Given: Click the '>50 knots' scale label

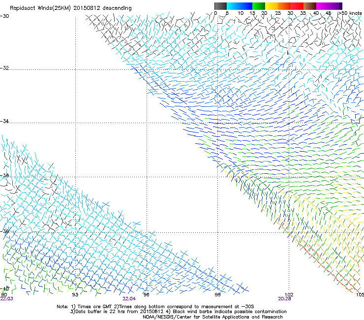Looking at the screenshot, I should (x=350, y=13).
